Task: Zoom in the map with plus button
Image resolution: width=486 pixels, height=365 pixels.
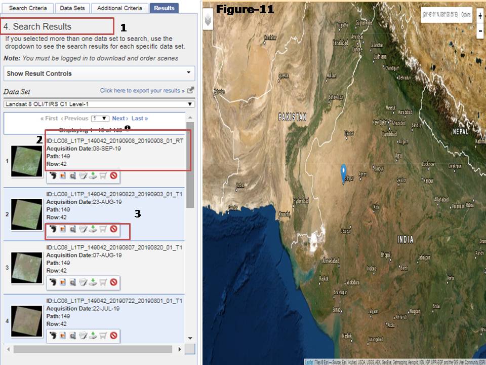Action: [x=480, y=16]
